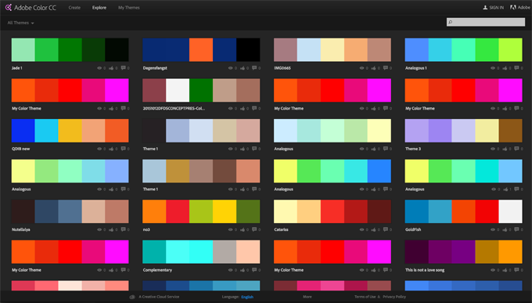Image resolution: width=532 pixels, height=303 pixels.
Task: Like the QDIB new theme
Action: [x=111, y=149]
